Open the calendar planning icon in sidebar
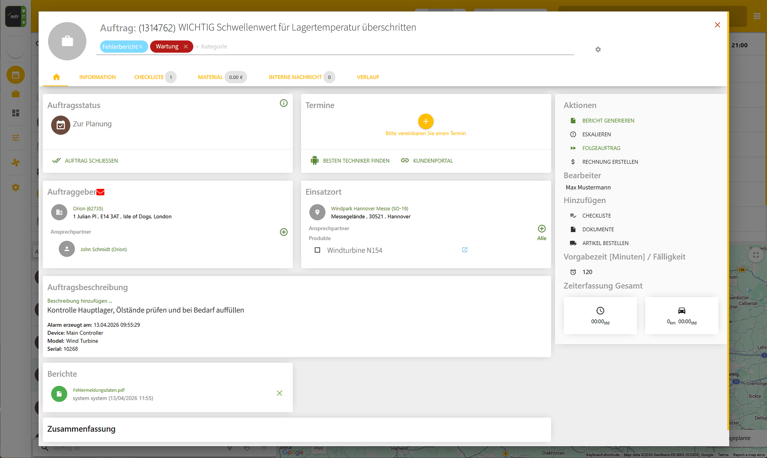The image size is (767, 458). tap(16, 75)
